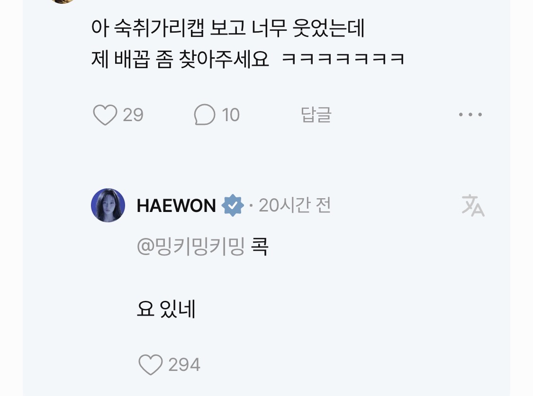Like the comment with 29 hearts
The height and width of the screenshot is (396, 533).
(x=105, y=114)
